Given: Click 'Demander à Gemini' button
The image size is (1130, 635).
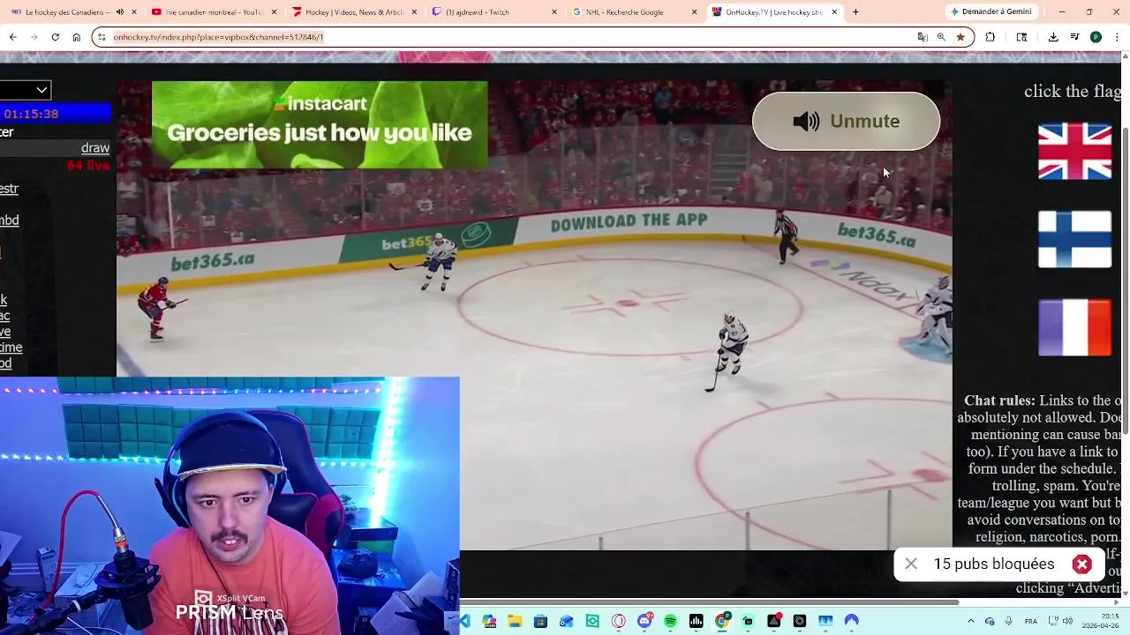Looking at the screenshot, I should (x=991, y=11).
